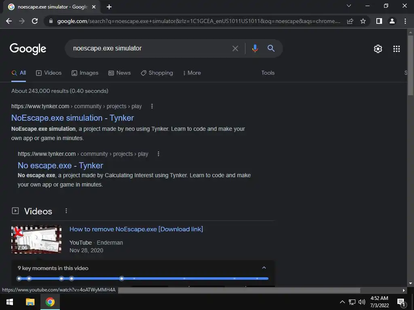This screenshot has width=414, height=310.
Task: Clear the search query with X
Action: tap(235, 48)
